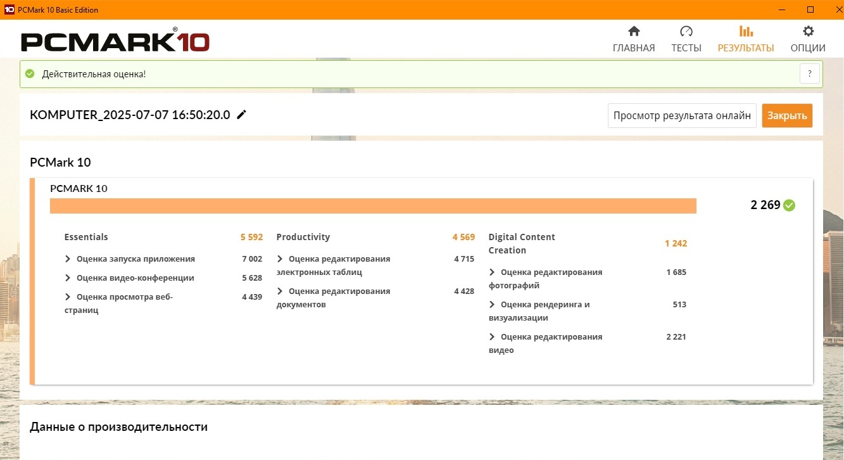This screenshot has height=460, width=844.
Task: Click the document editing score 4 428
Action: (x=464, y=291)
